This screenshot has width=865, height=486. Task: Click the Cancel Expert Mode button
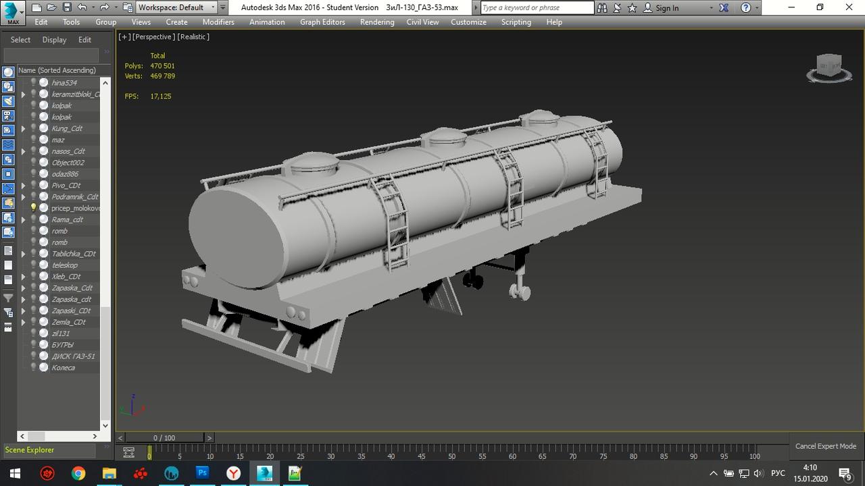(825, 446)
